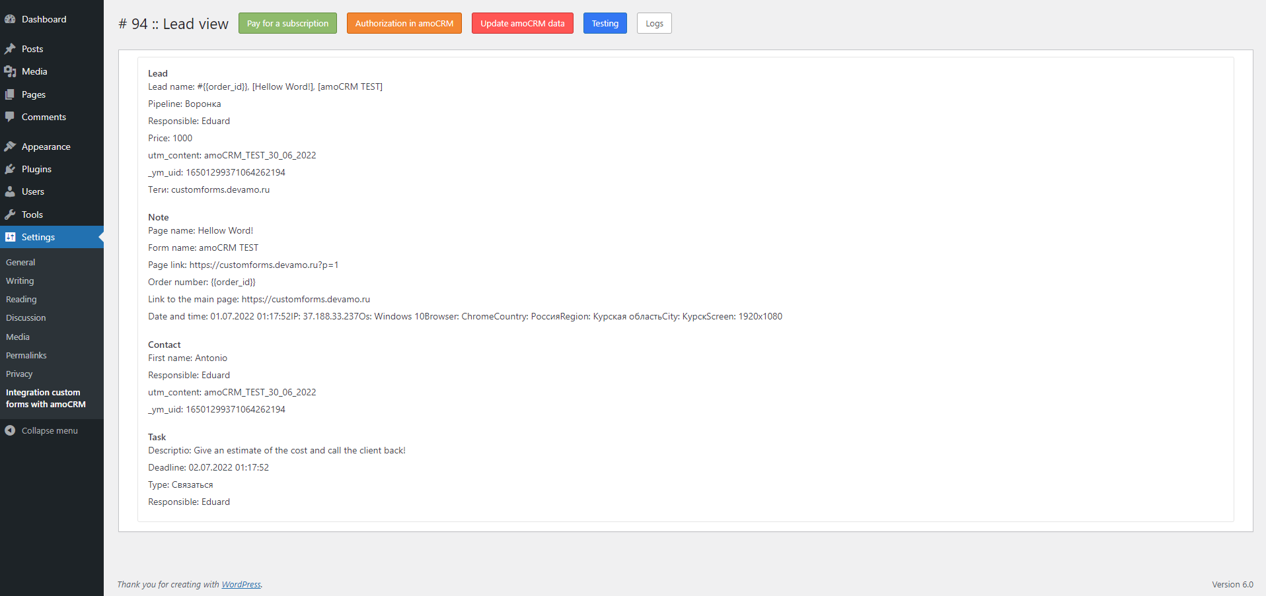
Task: Open the Logs button
Action: [x=654, y=23]
